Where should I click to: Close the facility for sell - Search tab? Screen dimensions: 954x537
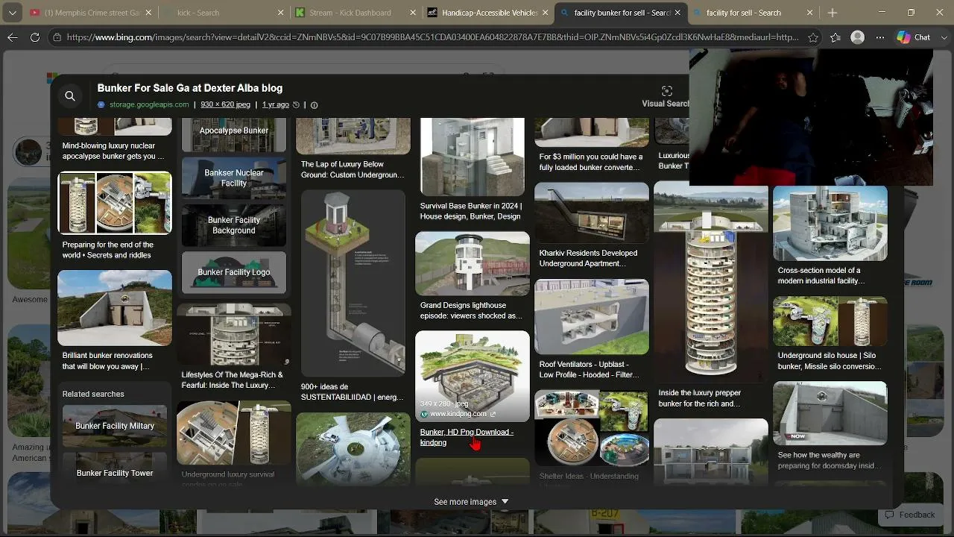click(x=810, y=13)
